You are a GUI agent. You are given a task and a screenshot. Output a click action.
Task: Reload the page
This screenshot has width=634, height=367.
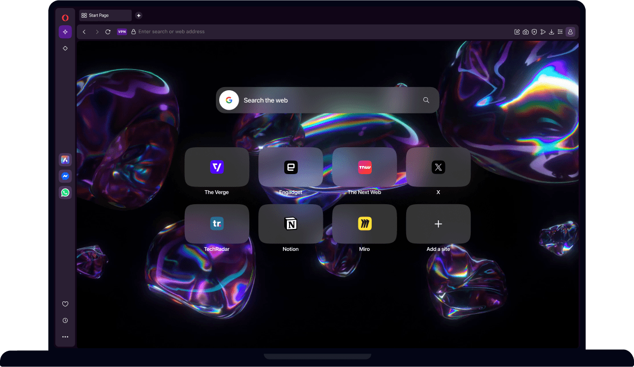108,32
